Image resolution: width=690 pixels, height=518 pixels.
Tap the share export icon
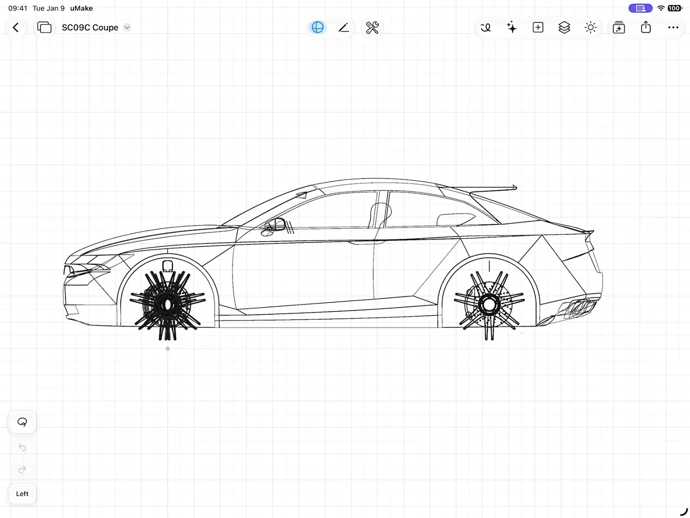pyautogui.click(x=646, y=27)
